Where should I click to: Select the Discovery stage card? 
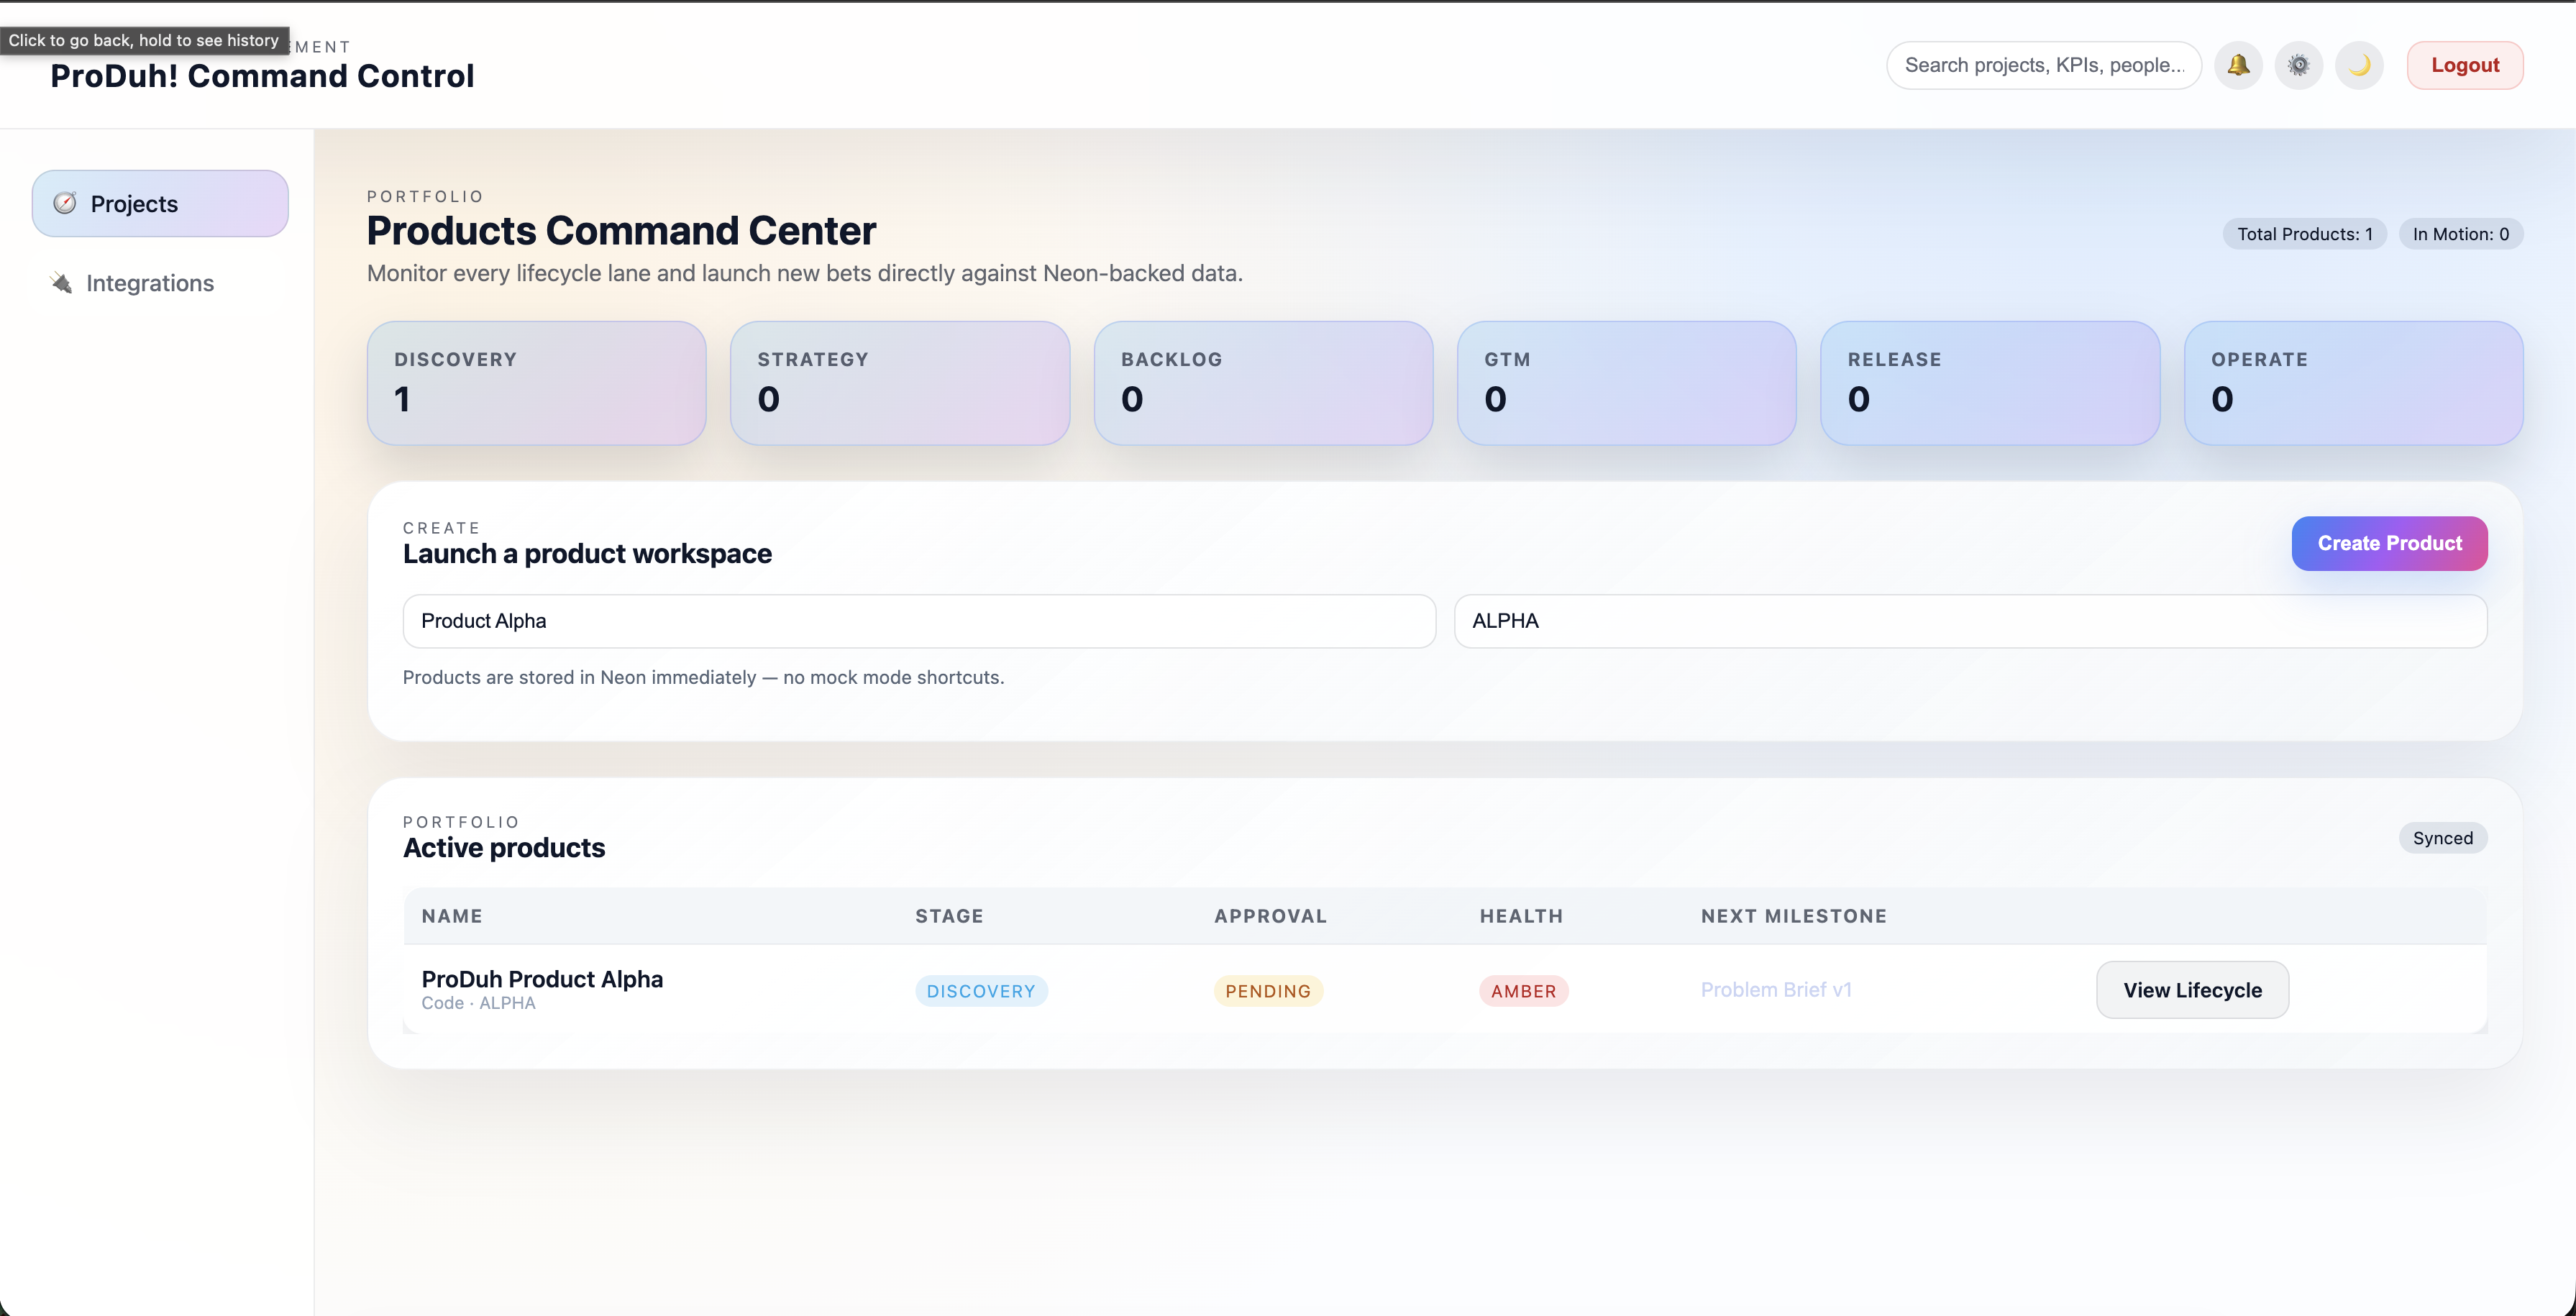pos(536,382)
